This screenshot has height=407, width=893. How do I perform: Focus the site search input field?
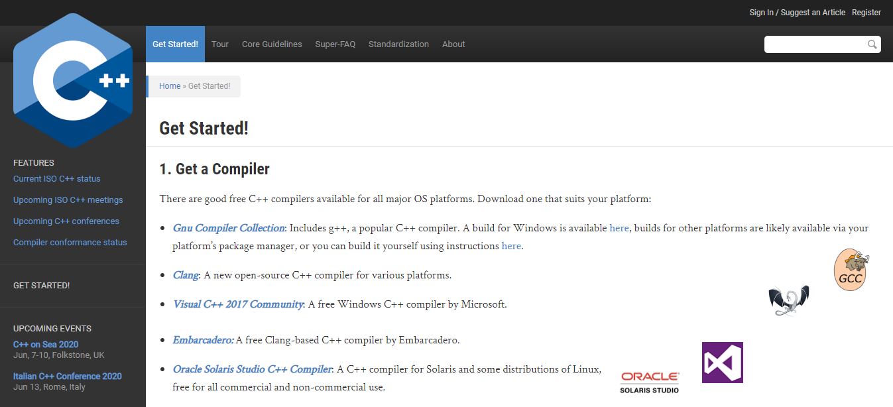click(815, 44)
